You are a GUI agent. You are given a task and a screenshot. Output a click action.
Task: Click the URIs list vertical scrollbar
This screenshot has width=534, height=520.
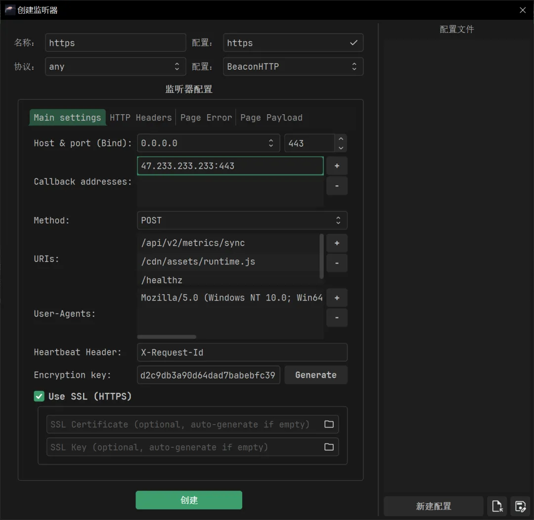321,256
